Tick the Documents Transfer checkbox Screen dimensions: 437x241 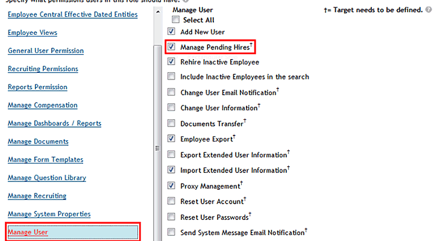172,124
